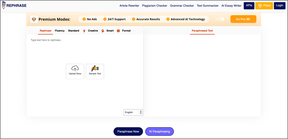Choose the Smart mode tab label
Image resolution: width=288 pixels, height=139 pixels.
tap(110, 31)
